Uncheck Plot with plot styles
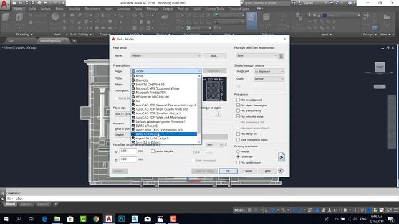The width and height of the screenshot is (399, 224). [x=238, y=116]
